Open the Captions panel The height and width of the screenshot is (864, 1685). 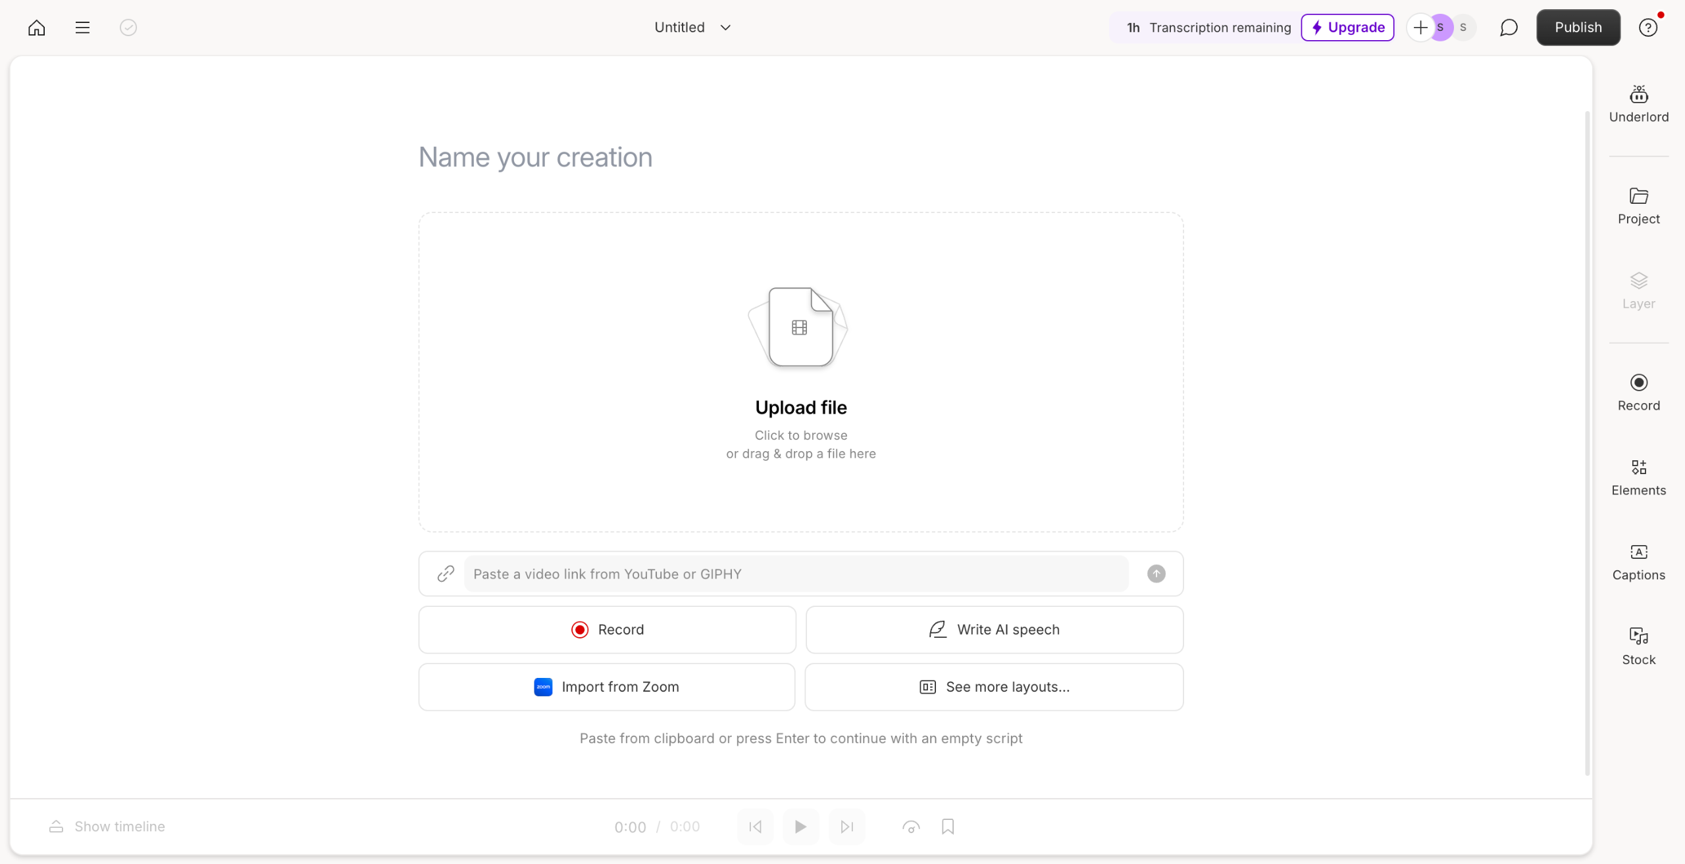pos(1638,562)
